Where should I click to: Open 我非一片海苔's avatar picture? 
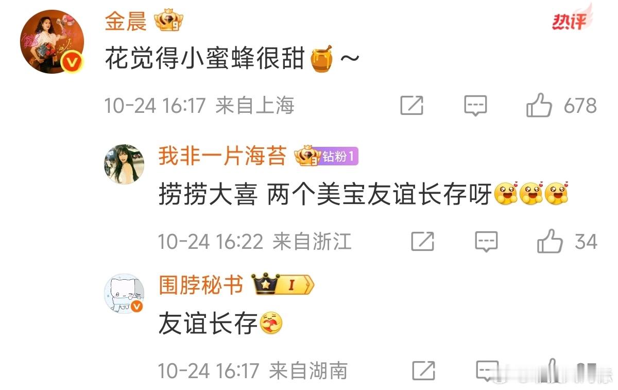coord(125,164)
